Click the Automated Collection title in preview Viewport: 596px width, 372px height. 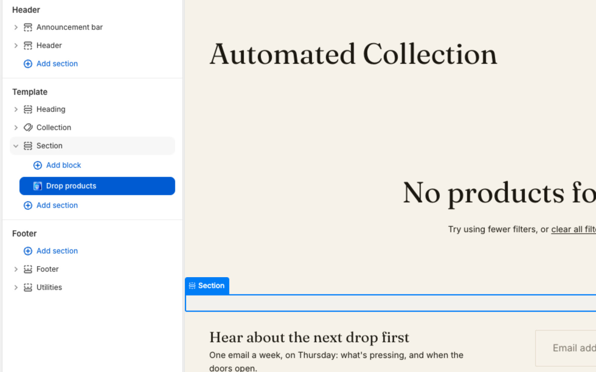(353, 55)
